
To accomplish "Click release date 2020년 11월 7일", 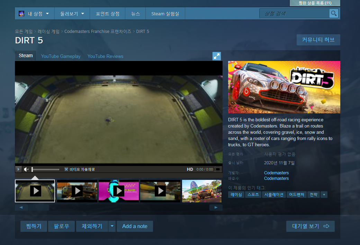I will (279, 163).
